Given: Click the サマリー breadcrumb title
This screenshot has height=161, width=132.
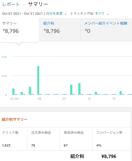Looking at the screenshot, I should (x=38, y=4).
